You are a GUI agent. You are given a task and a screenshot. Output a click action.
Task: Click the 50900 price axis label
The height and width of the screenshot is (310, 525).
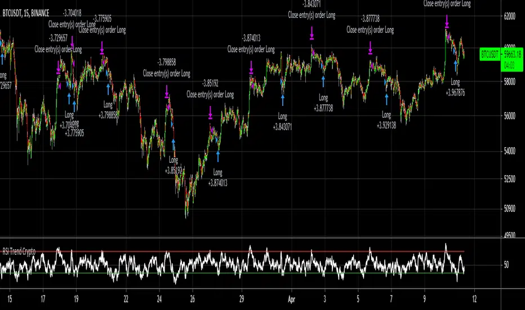click(509, 209)
